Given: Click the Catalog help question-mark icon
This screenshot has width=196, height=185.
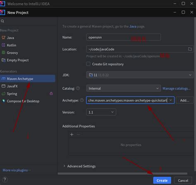Looking at the screenshot, I should coord(78,88).
